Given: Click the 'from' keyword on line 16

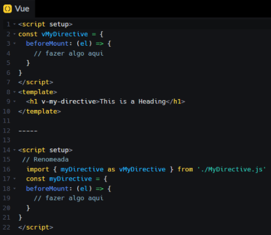Looking at the screenshot, I should click(186, 170).
